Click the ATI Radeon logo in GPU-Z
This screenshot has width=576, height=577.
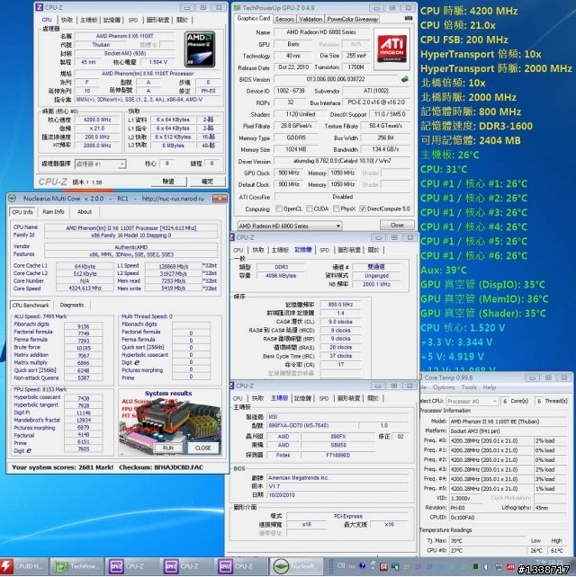(x=391, y=49)
